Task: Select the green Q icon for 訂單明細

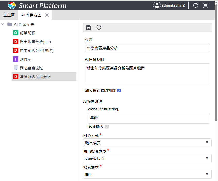Action: point(16,33)
